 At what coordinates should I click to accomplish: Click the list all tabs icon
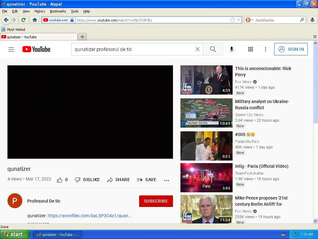[315, 37]
